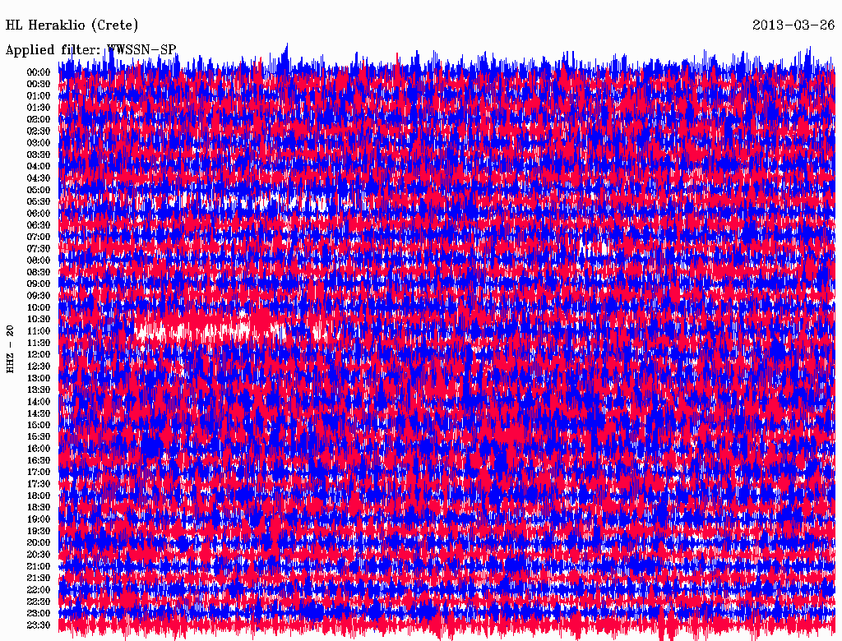Click the 23:30 time row label
This screenshot has height=641, width=842.
pos(39,625)
